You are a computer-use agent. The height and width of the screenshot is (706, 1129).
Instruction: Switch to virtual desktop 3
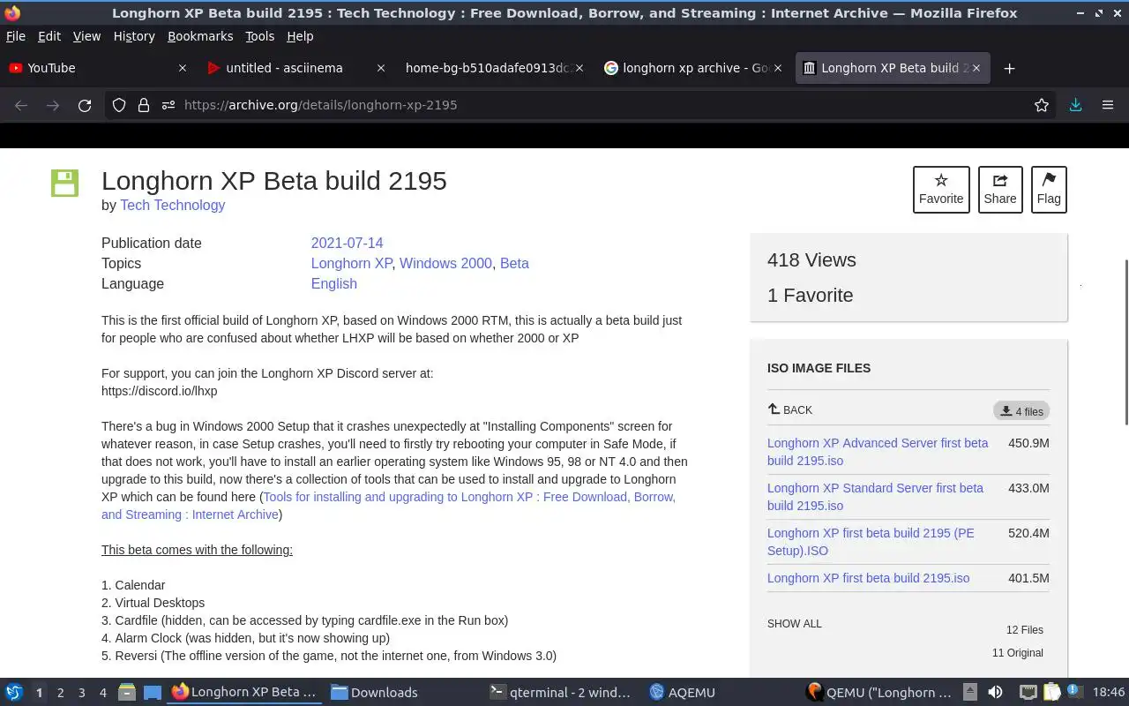[81, 693]
